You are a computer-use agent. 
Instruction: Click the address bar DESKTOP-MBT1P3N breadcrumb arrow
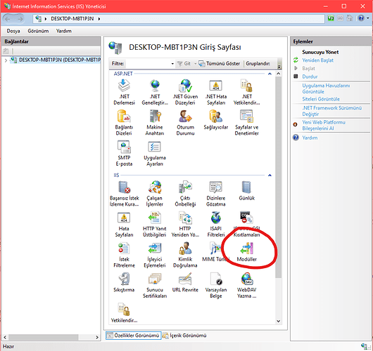coord(99,19)
